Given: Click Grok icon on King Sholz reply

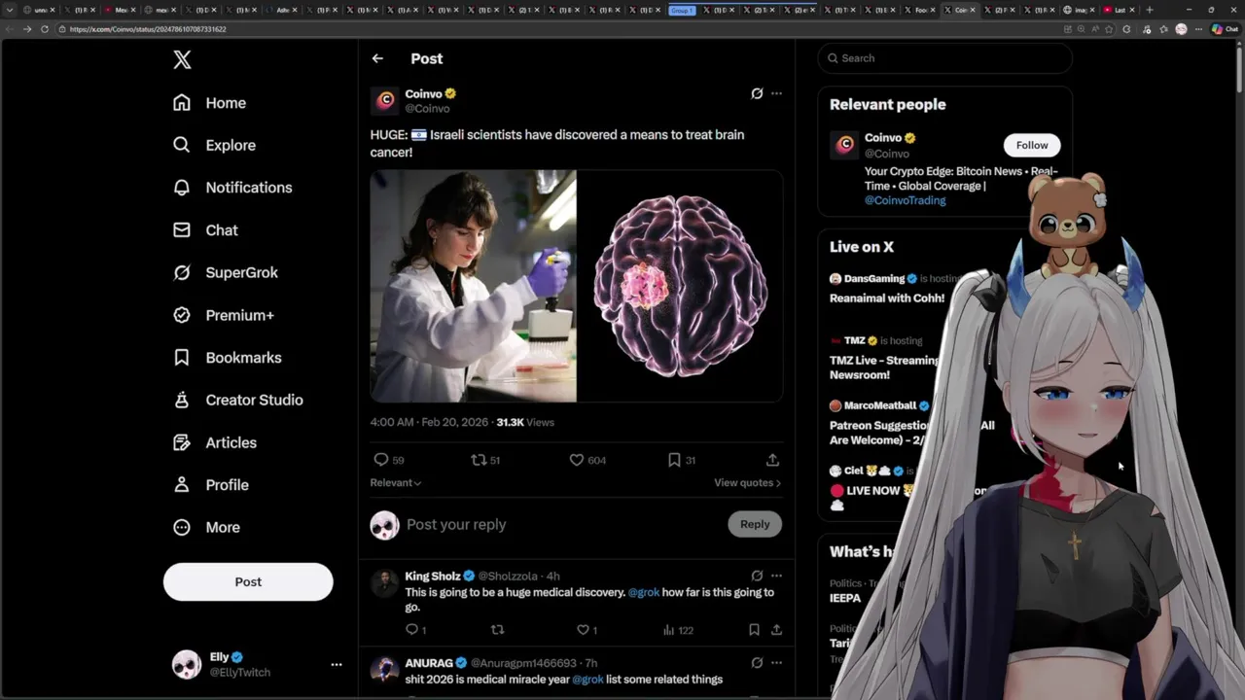Looking at the screenshot, I should (x=757, y=576).
